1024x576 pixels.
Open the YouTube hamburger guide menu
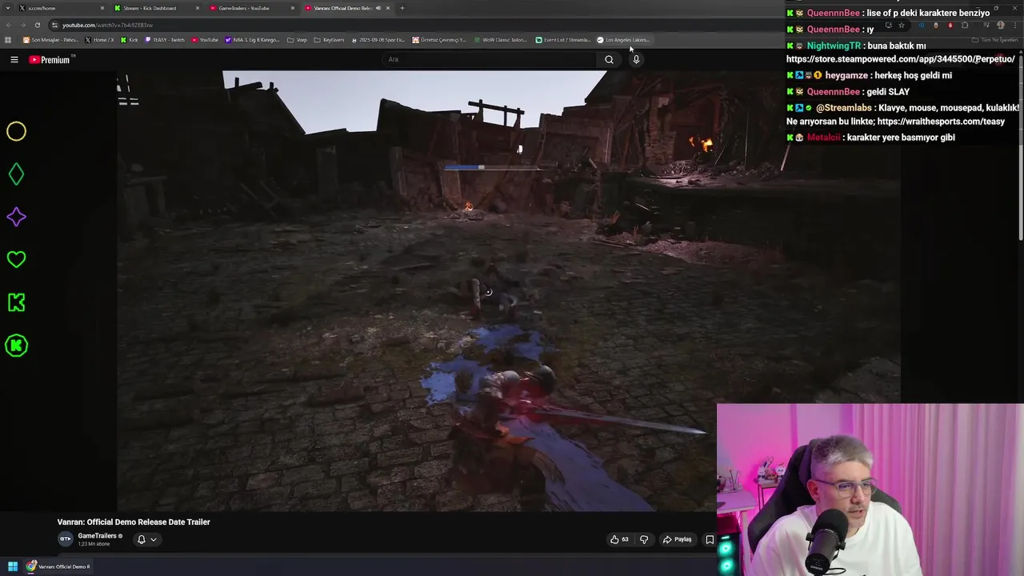click(x=14, y=59)
